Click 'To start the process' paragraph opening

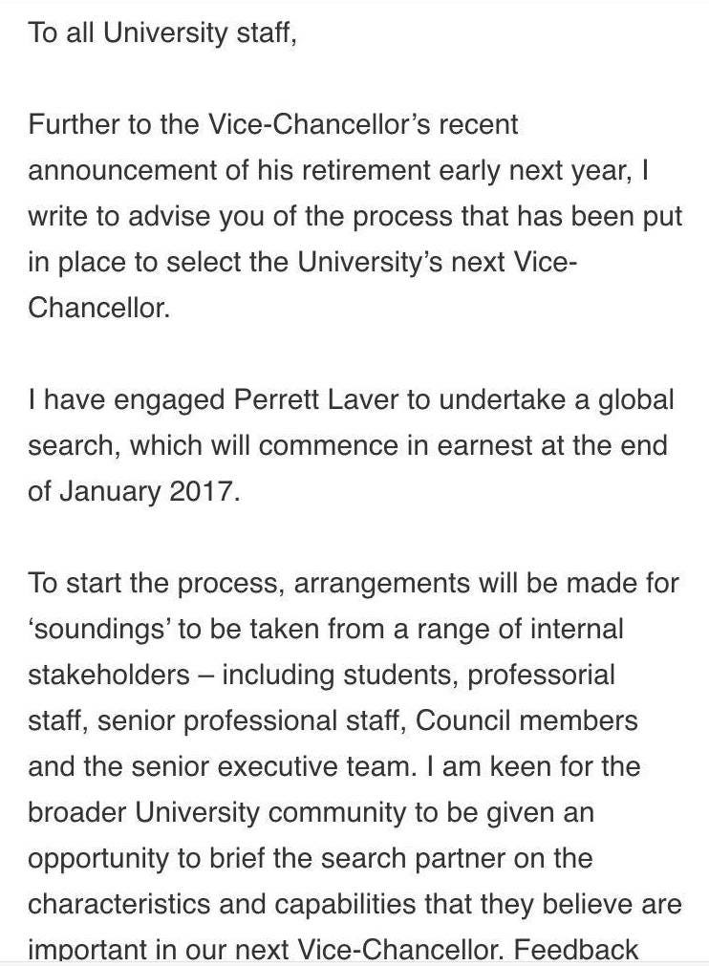pyautogui.click(x=157, y=584)
